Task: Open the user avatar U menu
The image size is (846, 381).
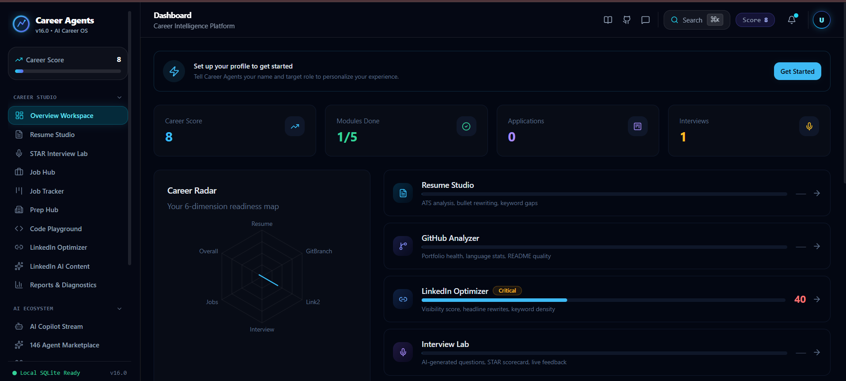Action: [x=822, y=20]
